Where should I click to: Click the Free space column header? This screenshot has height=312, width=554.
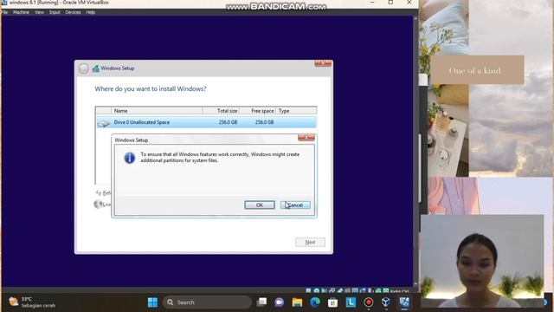[258, 111]
